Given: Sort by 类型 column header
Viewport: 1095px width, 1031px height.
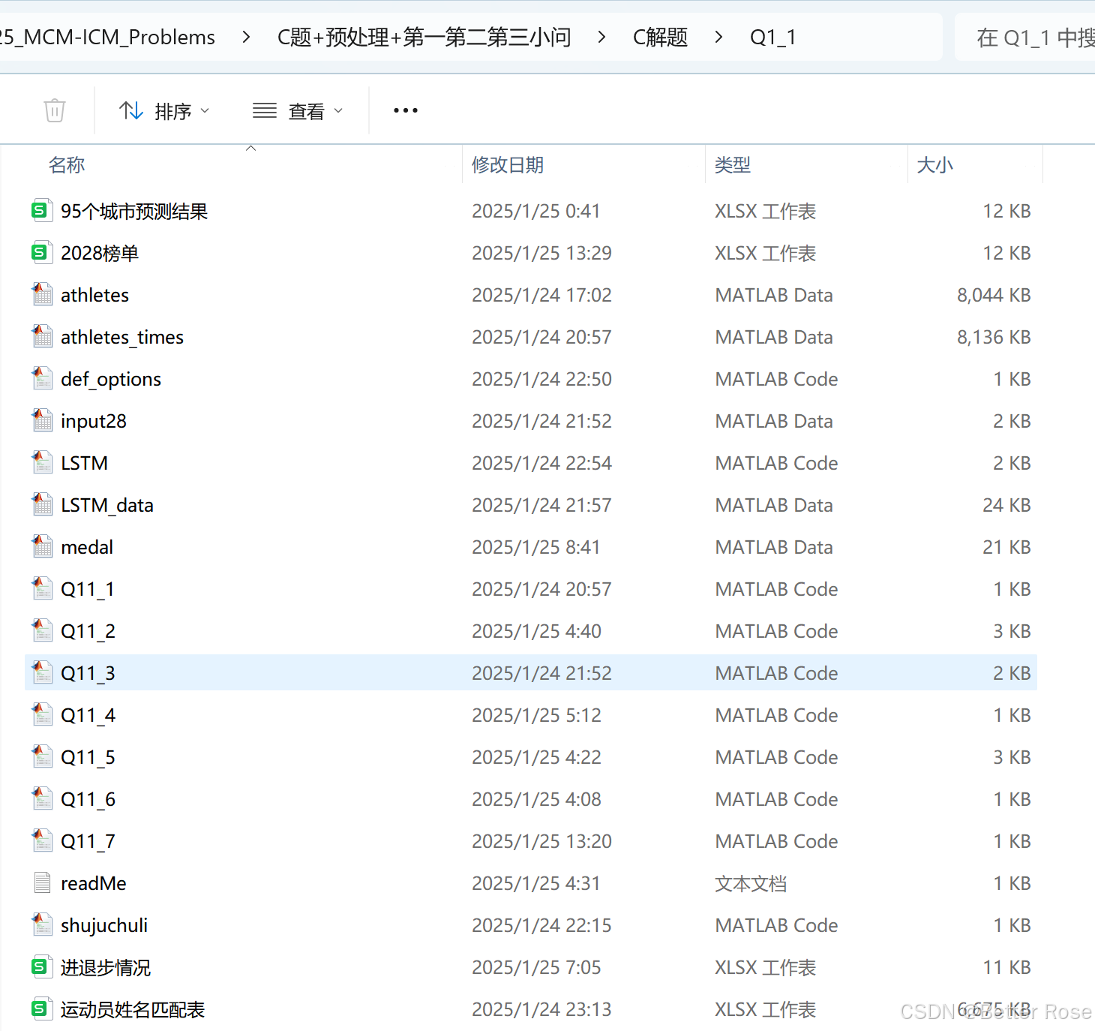Looking at the screenshot, I should coord(733,165).
